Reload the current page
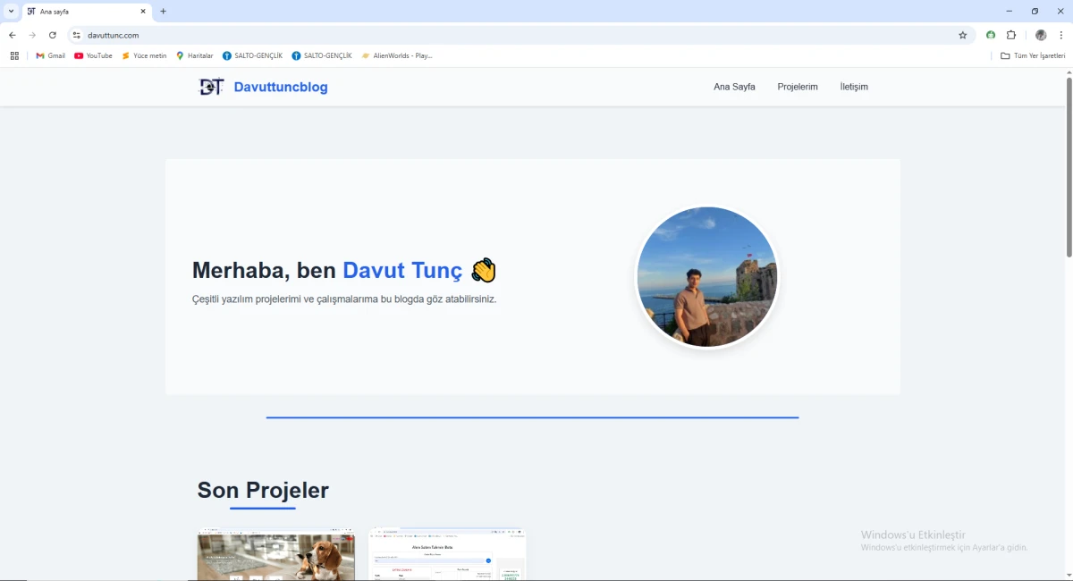Screen dimensions: 1073x581 click(x=53, y=35)
